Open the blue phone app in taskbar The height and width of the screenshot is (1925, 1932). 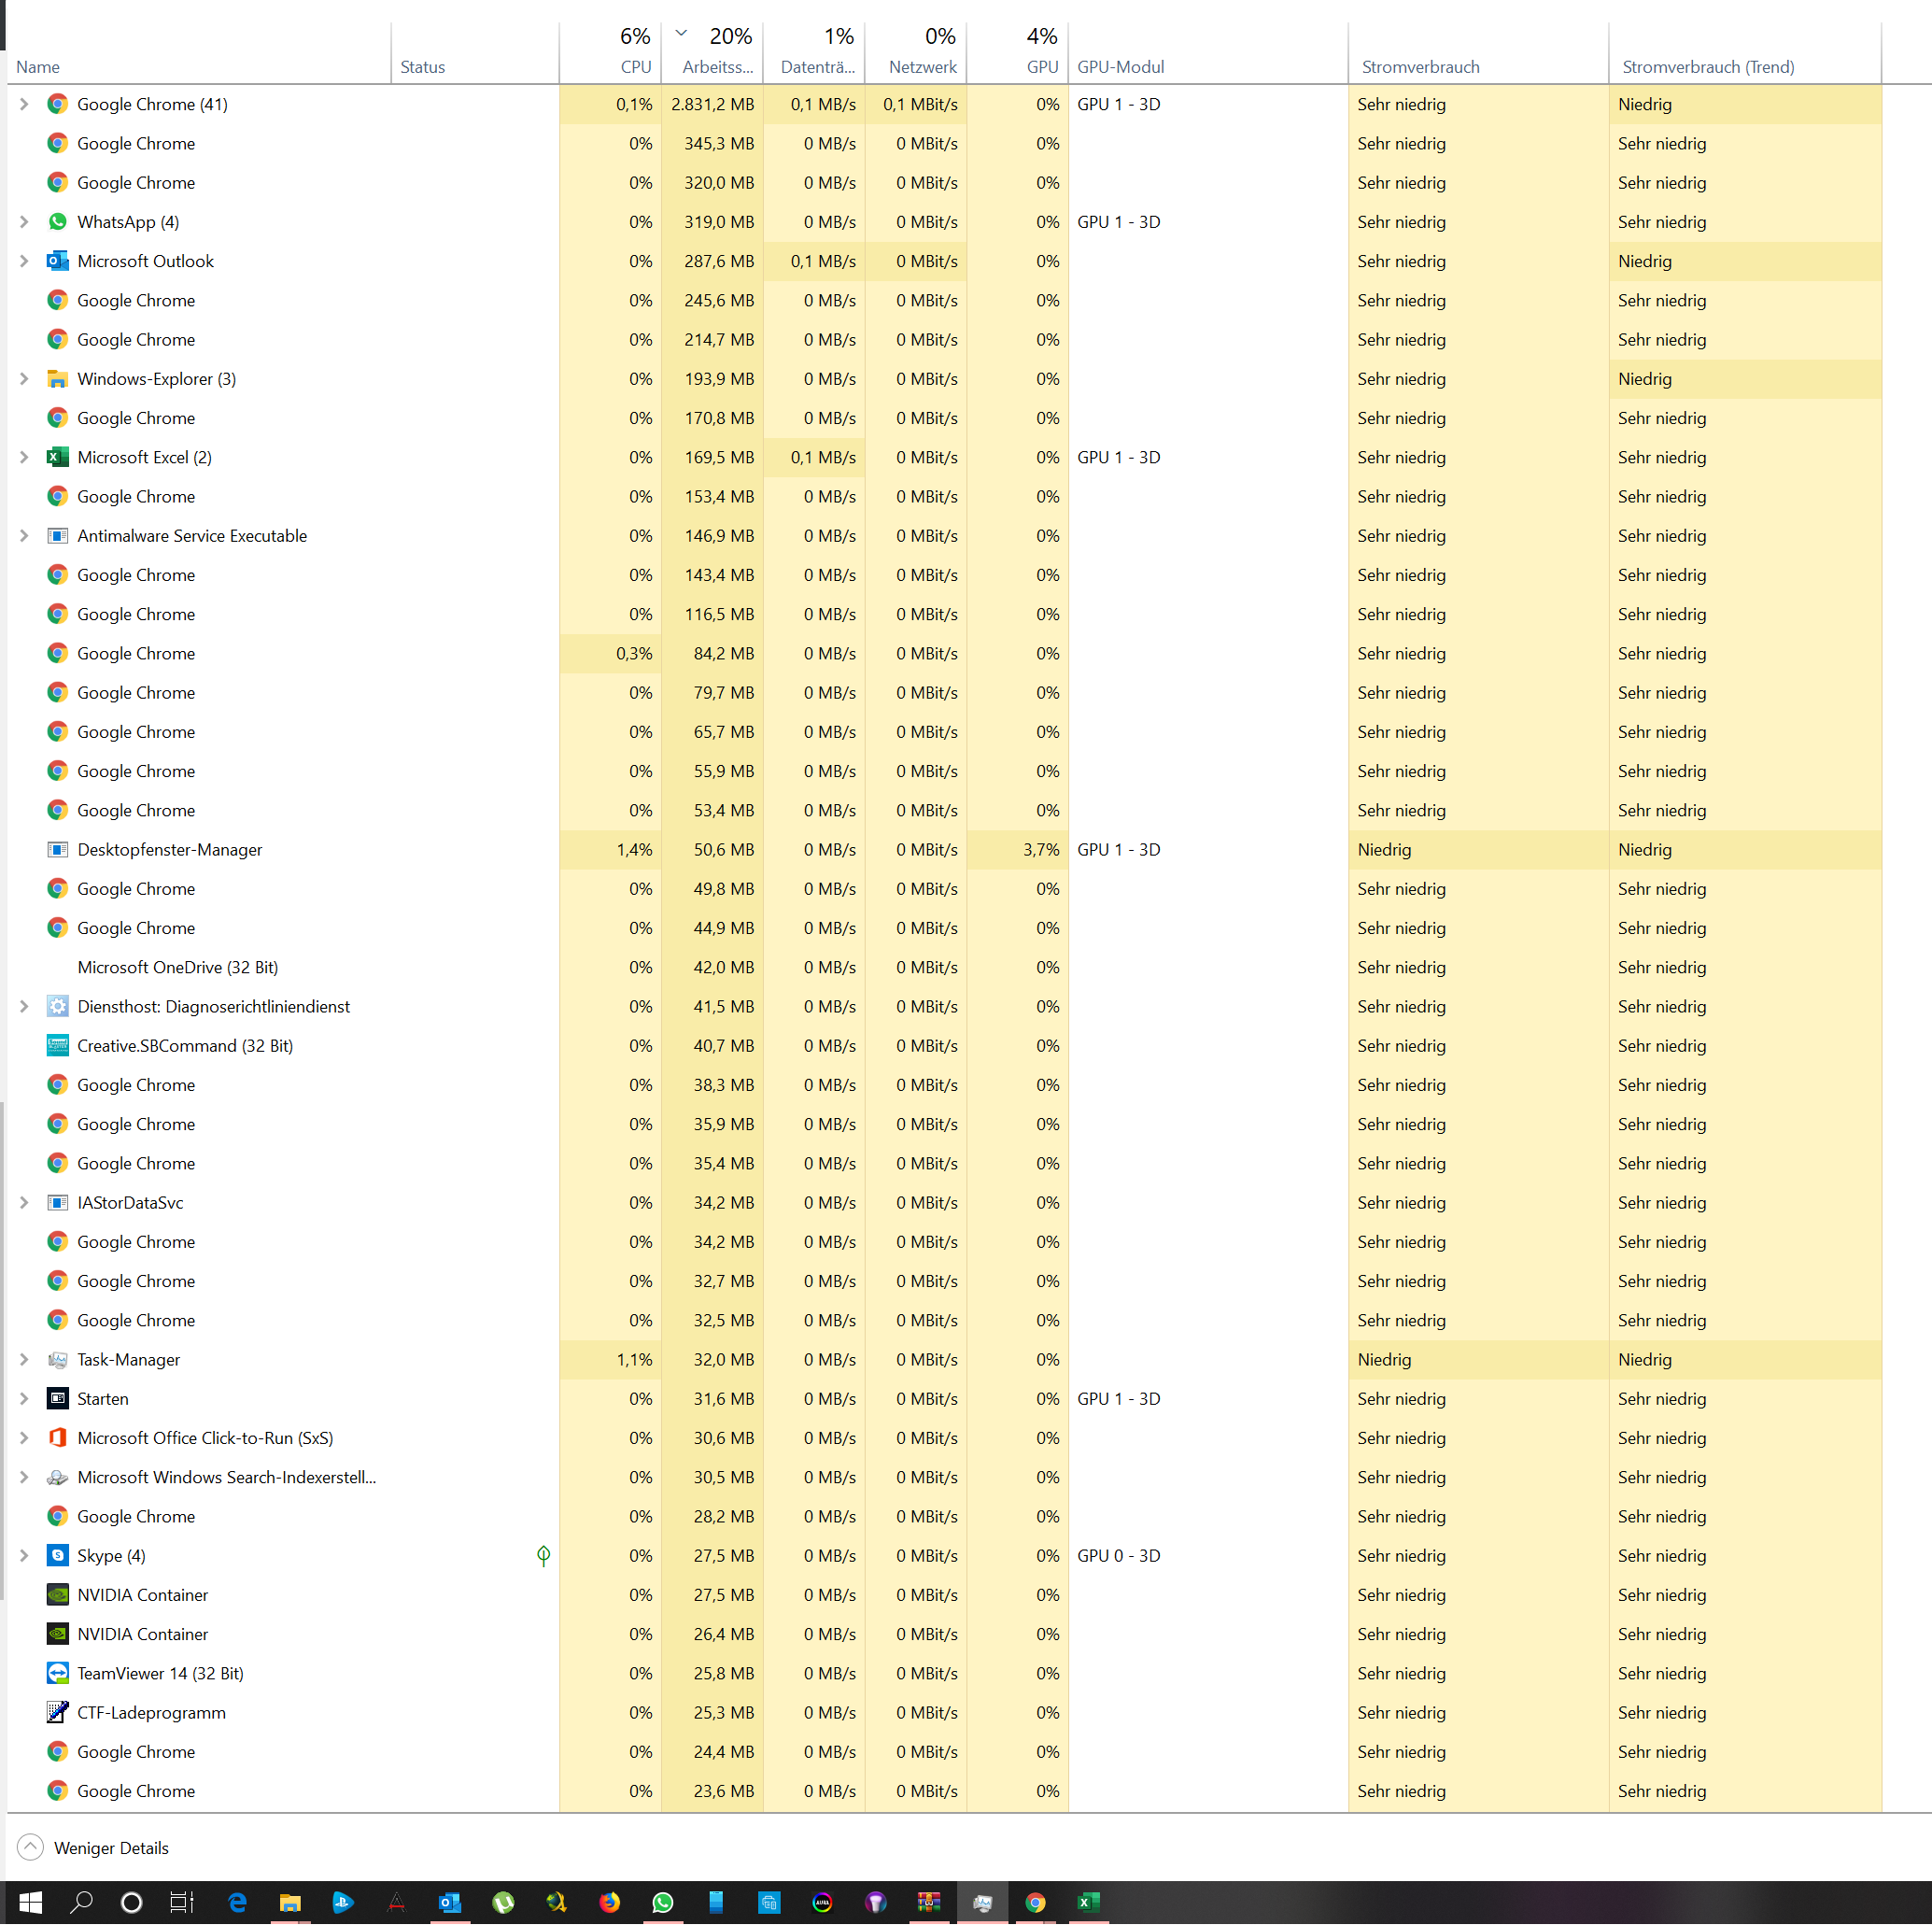pos(716,1903)
